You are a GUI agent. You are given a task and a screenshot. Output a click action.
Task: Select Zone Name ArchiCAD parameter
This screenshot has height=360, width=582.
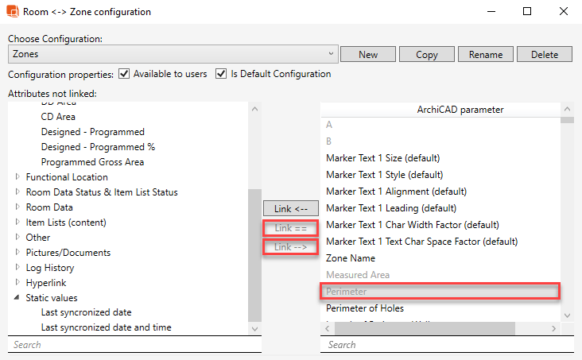pos(351,258)
